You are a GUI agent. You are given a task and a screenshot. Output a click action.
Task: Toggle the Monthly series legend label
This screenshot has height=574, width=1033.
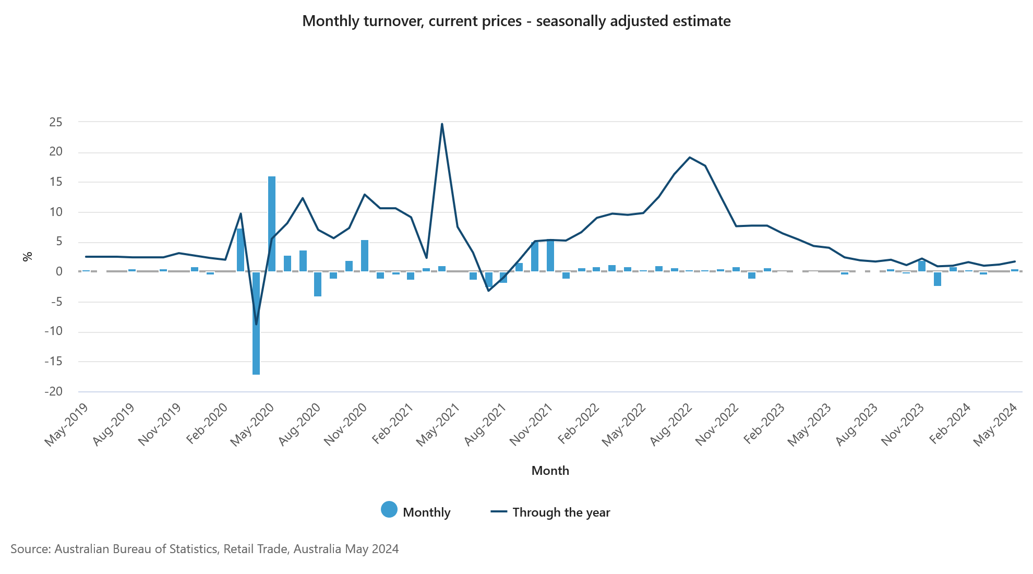pos(426,512)
